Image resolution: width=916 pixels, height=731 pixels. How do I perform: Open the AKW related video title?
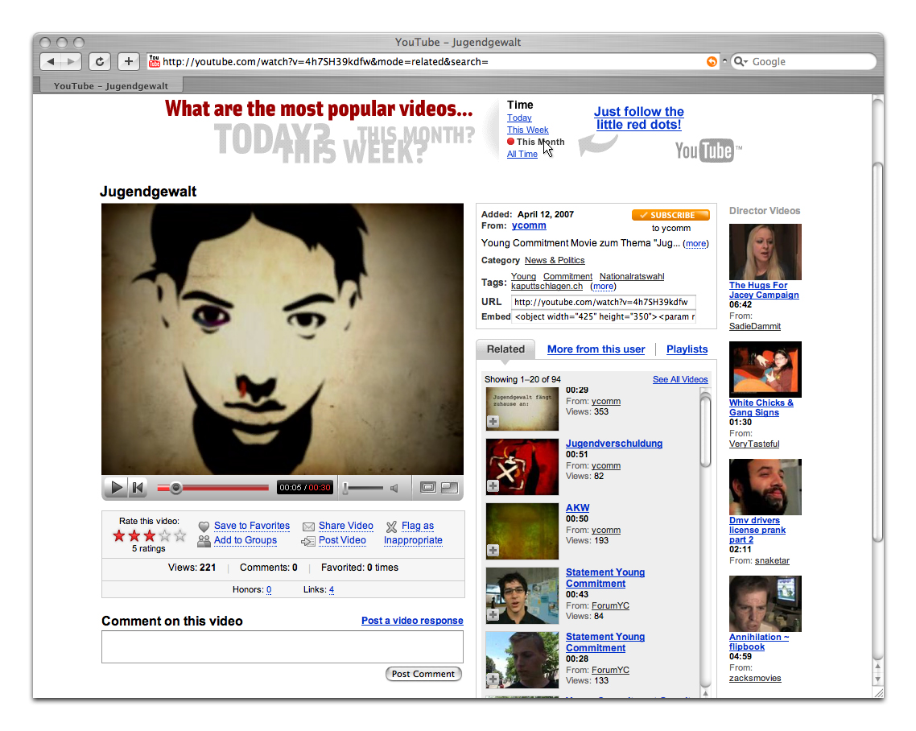578,508
